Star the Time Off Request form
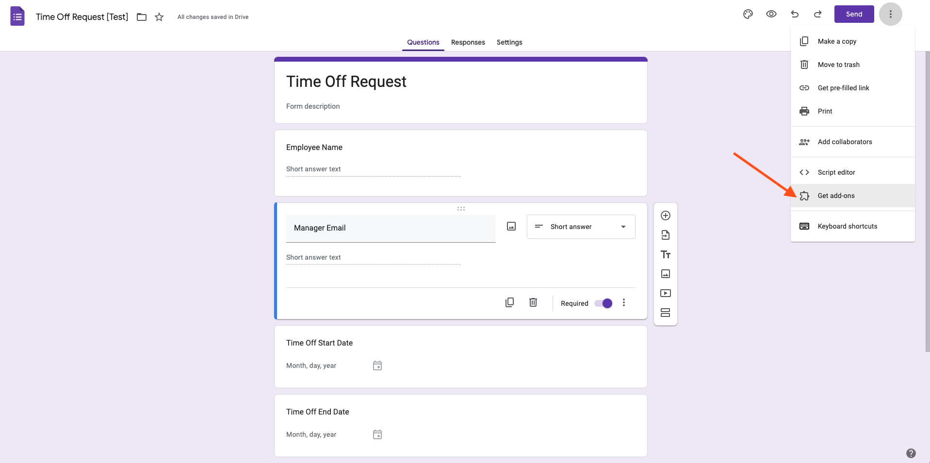The width and height of the screenshot is (930, 463). coord(159,17)
